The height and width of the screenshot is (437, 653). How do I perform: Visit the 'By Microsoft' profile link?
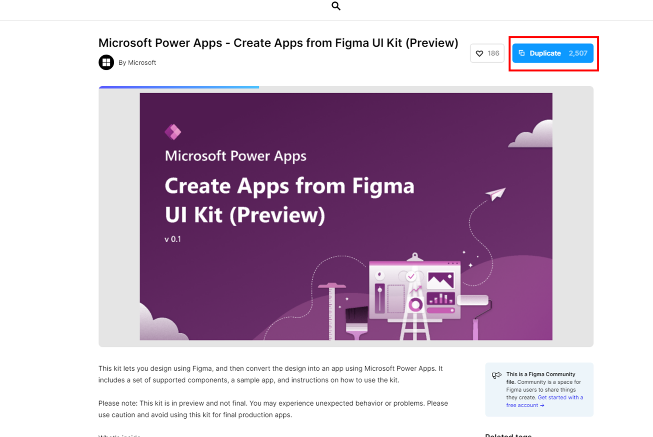pos(137,62)
